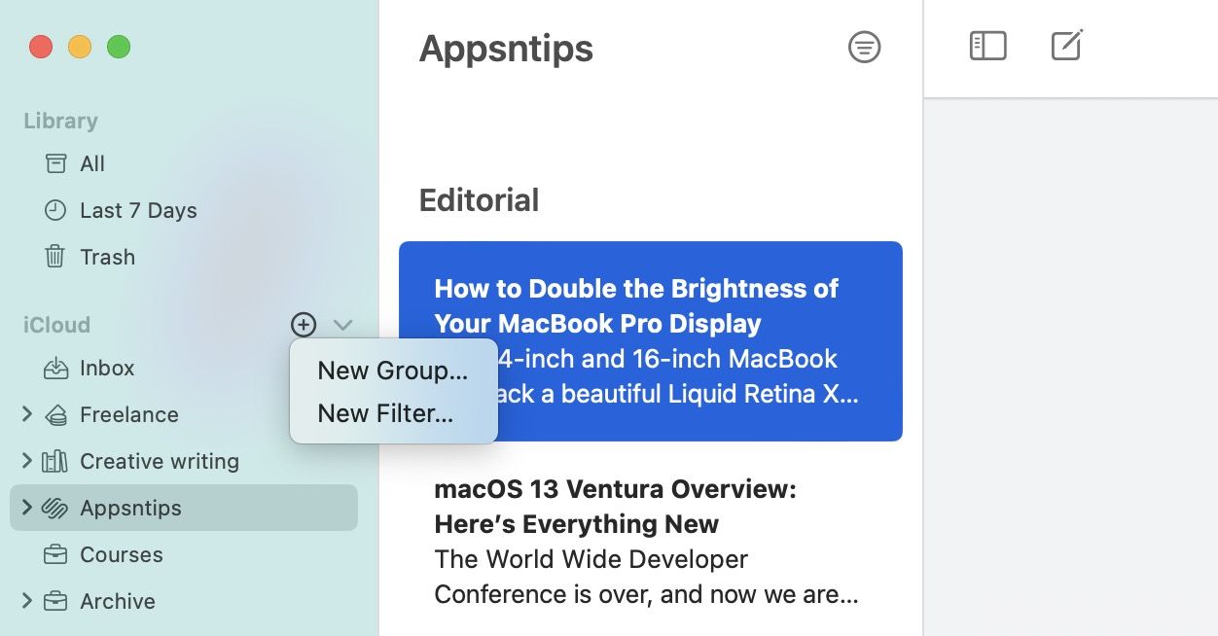Click the plus icon next to iCloud
This screenshot has width=1218, height=636.
[x=304, y=325]
